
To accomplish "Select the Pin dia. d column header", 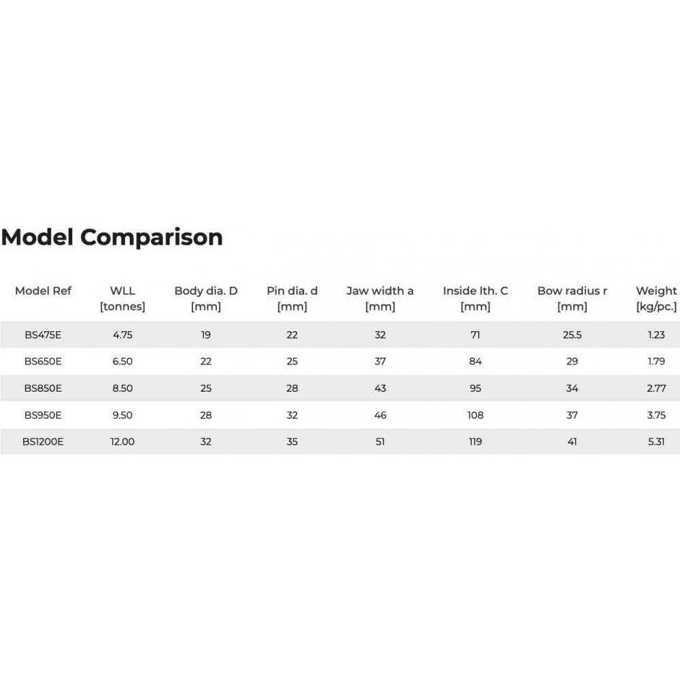I will click(x=292, y=299).
